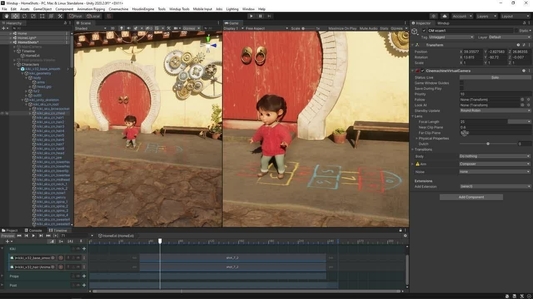Select the Scale tool in the toolbar
This screenshot has height=299, width=533.
(x=33, y=16)
